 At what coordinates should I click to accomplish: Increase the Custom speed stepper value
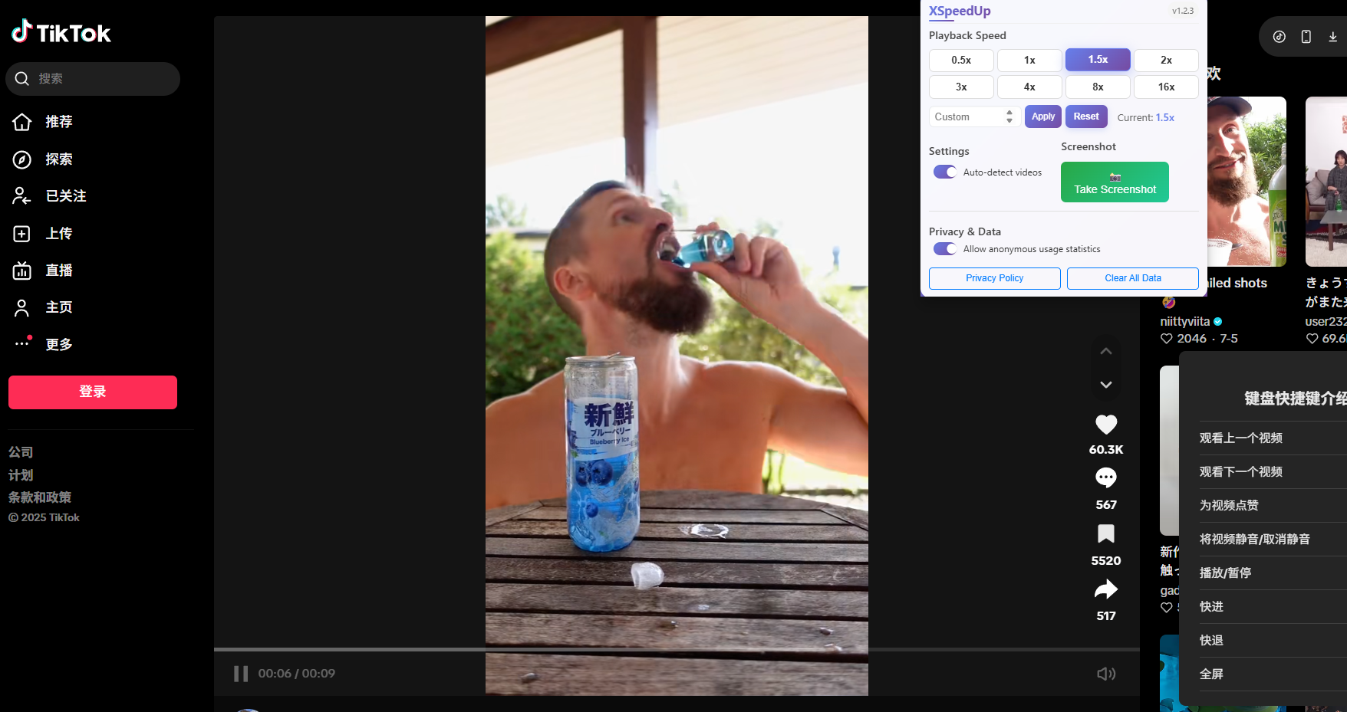click(1008, 113)
